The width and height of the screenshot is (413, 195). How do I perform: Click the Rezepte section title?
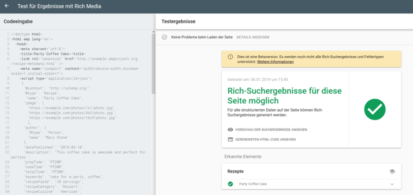coord(236,171)
